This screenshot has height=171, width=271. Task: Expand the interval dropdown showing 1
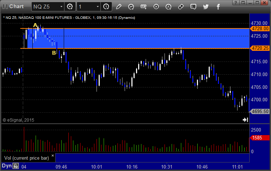click(98, 7)
